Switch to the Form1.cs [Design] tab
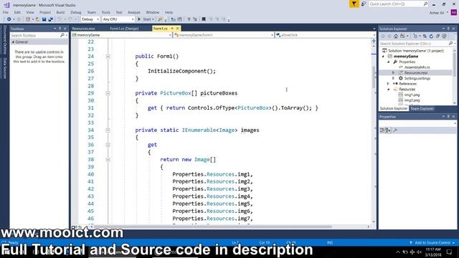This screenshot has width=459, height=258. 124,29
